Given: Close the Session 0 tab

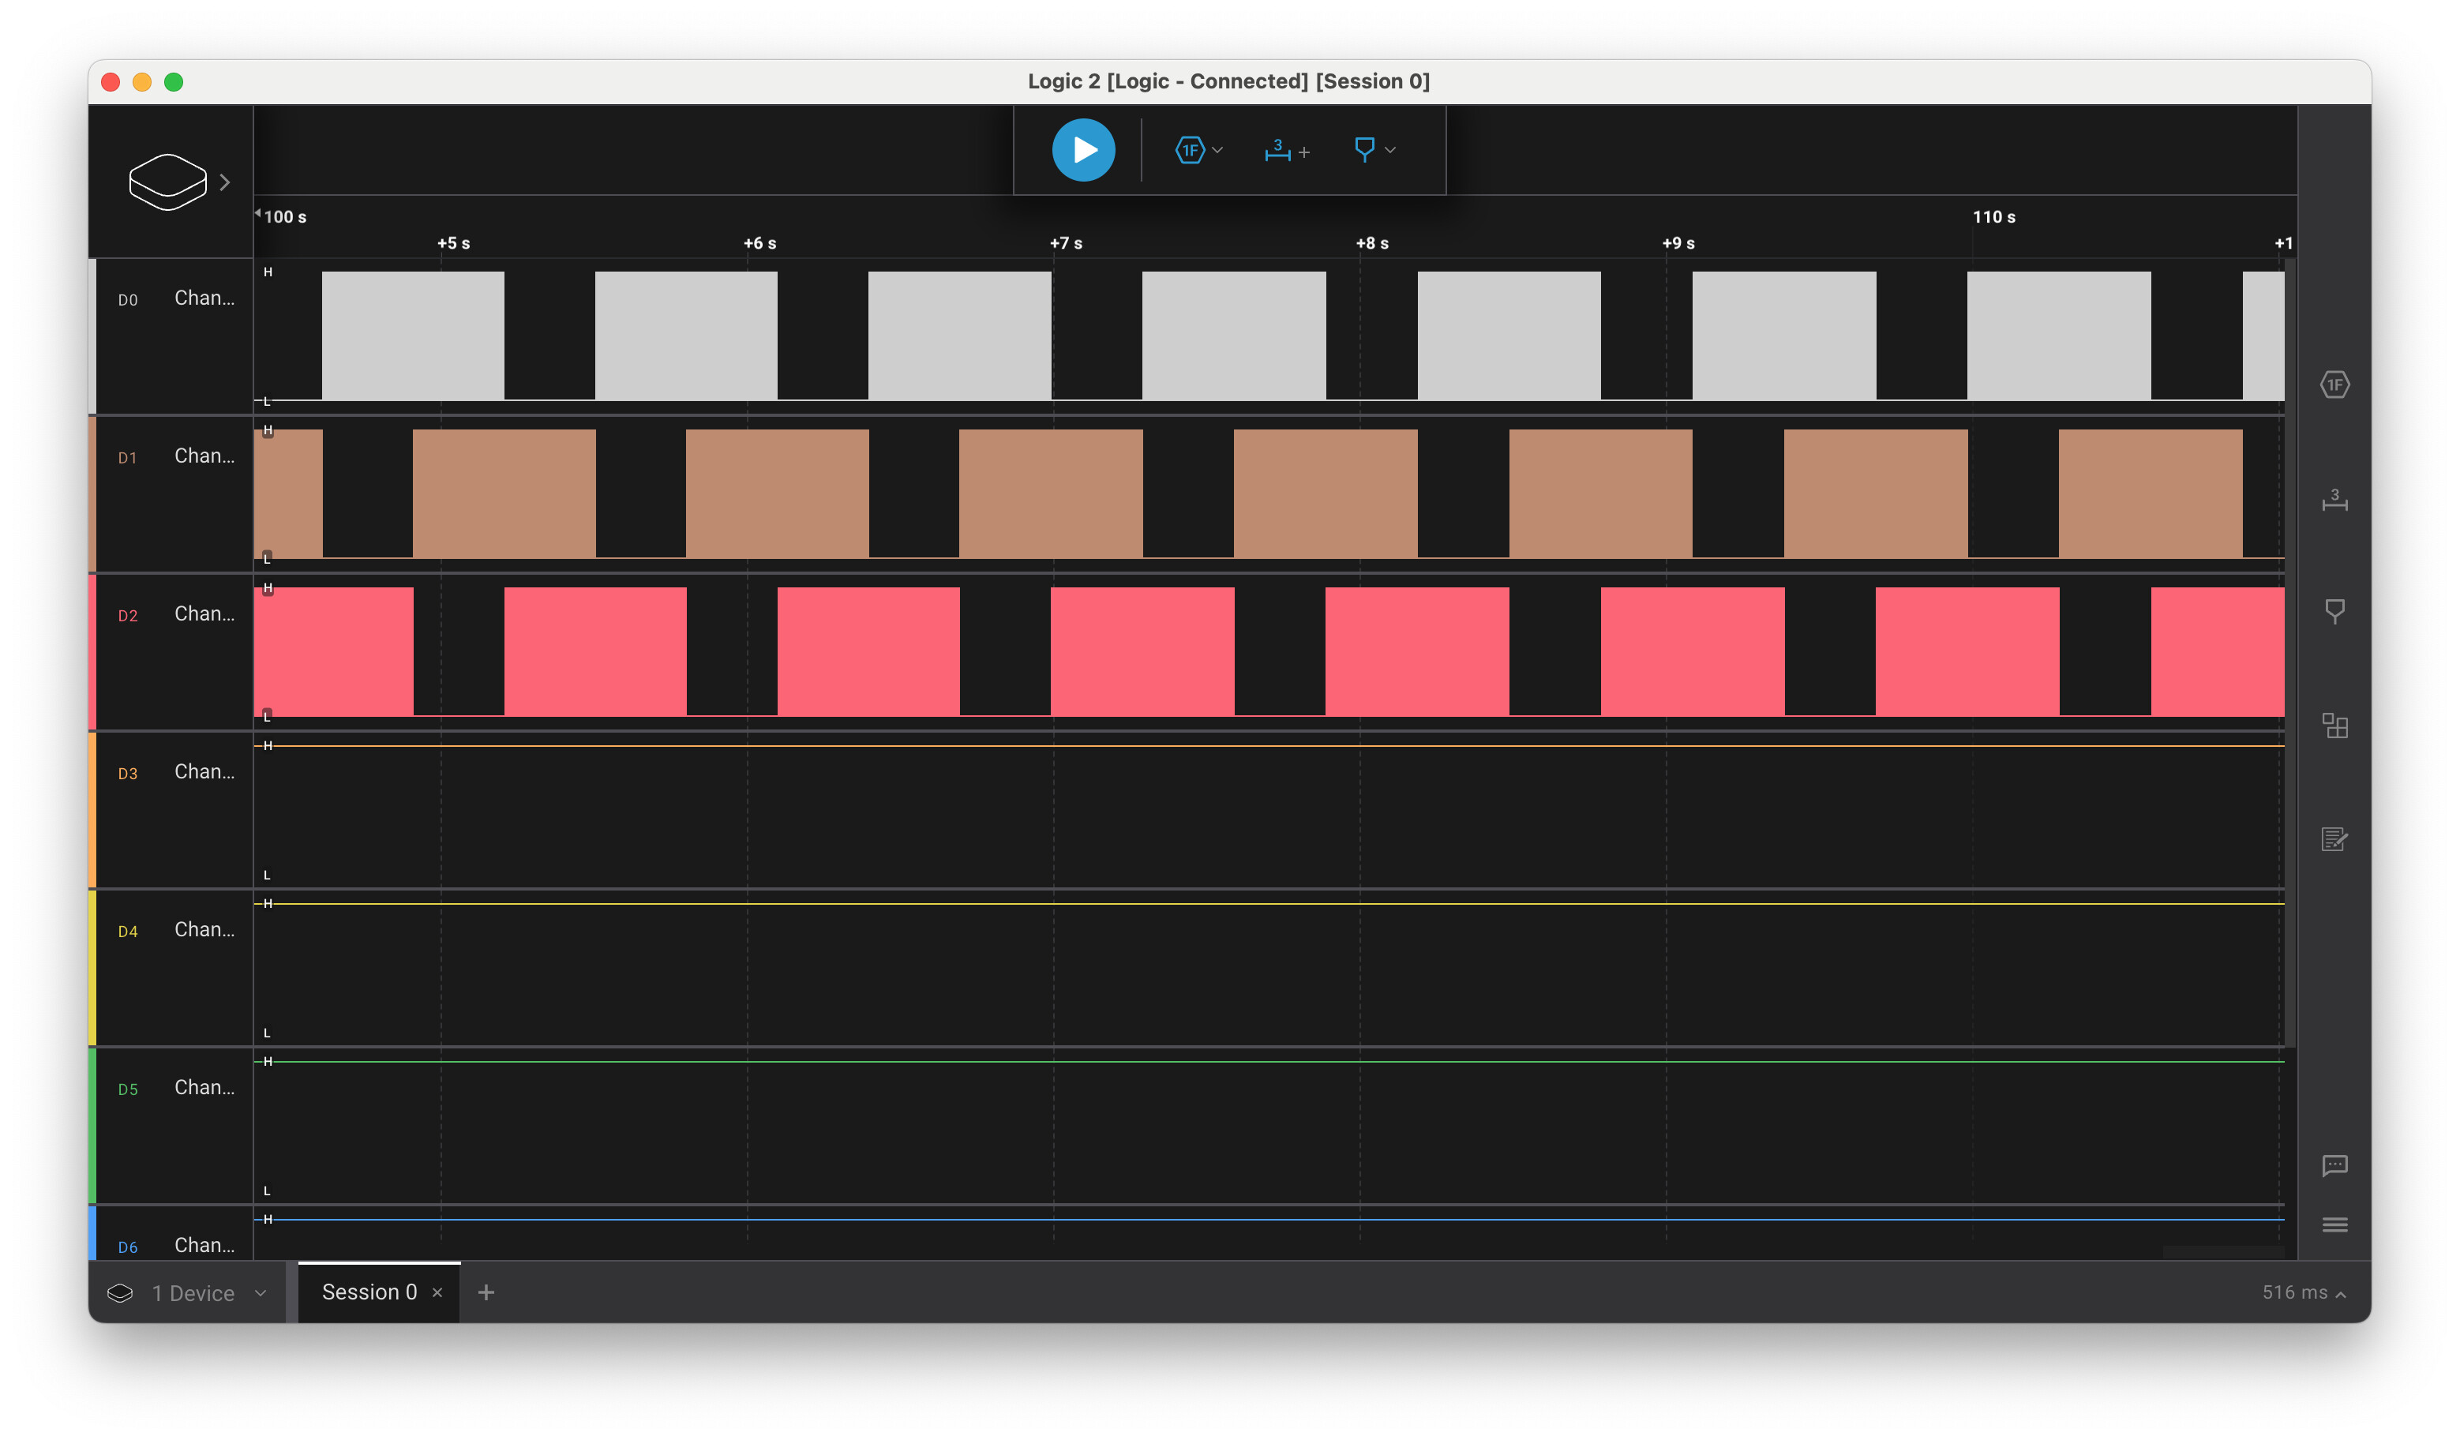Looking at the screenshot, I should click(x=437, y=1292).
